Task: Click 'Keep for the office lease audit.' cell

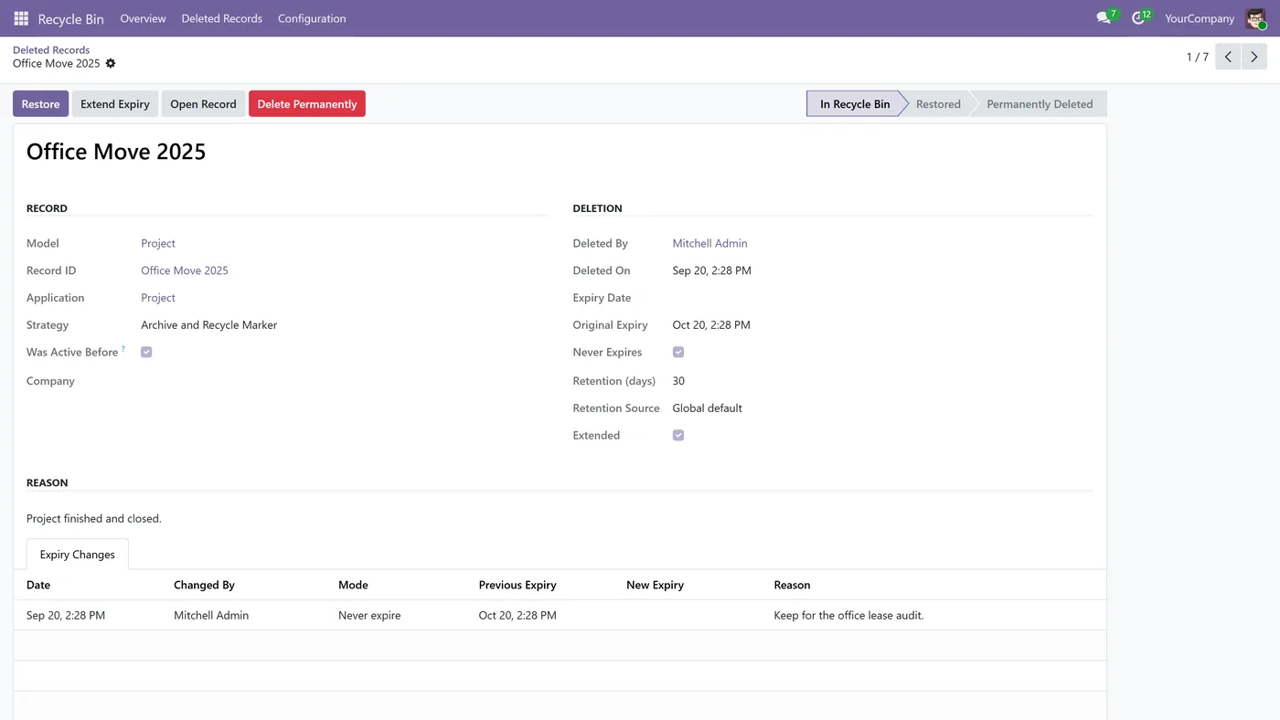Action: point(848,616)
